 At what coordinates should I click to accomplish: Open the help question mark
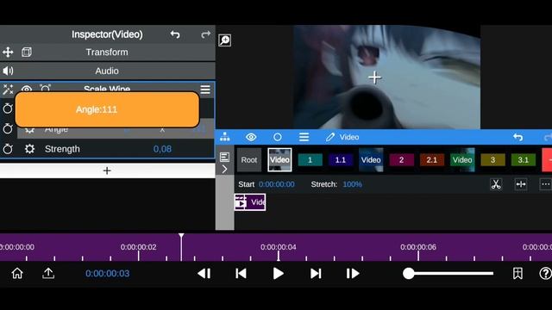point(546,274)
